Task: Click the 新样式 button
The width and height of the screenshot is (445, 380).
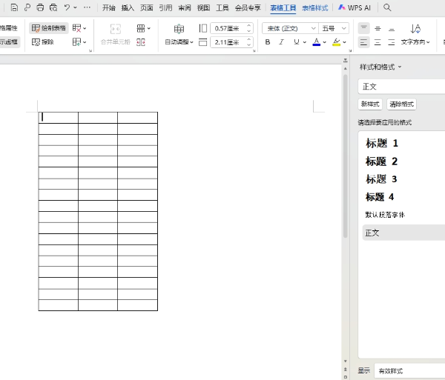Action: pos(370,104)
